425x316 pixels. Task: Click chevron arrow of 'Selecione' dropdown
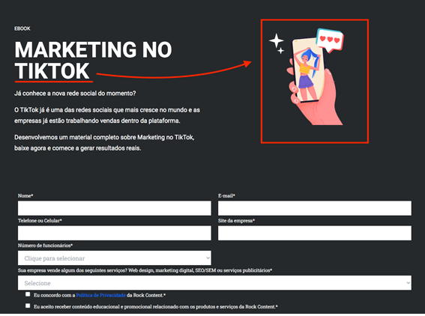tap(408, 283)
